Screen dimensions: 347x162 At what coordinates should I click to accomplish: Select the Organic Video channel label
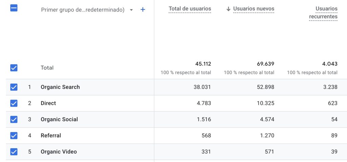[59, 152]
